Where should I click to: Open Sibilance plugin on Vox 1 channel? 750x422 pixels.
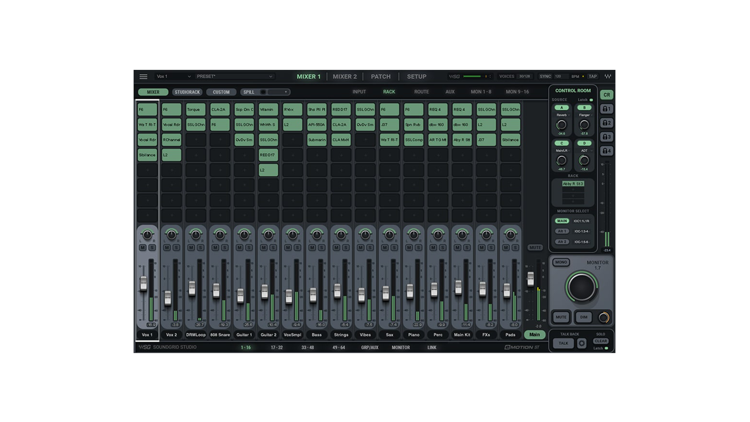(x=147, y=155)
